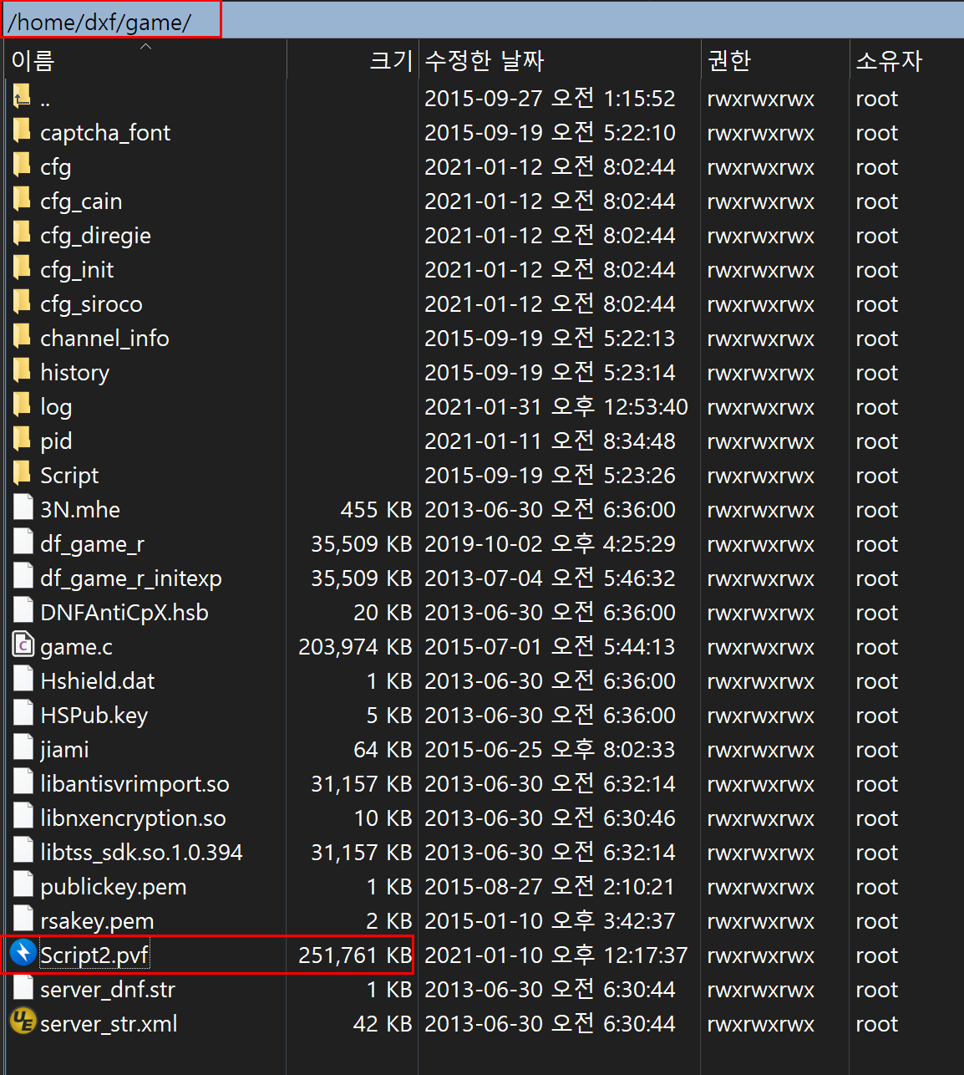
Task: Select the cfg_cain folder icon
Action: 22,201
